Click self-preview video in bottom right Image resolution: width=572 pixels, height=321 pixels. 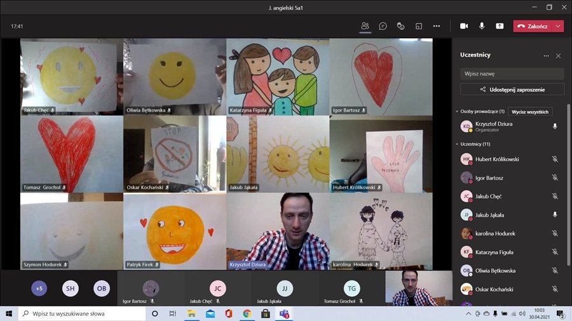click(x=419, y=288)
